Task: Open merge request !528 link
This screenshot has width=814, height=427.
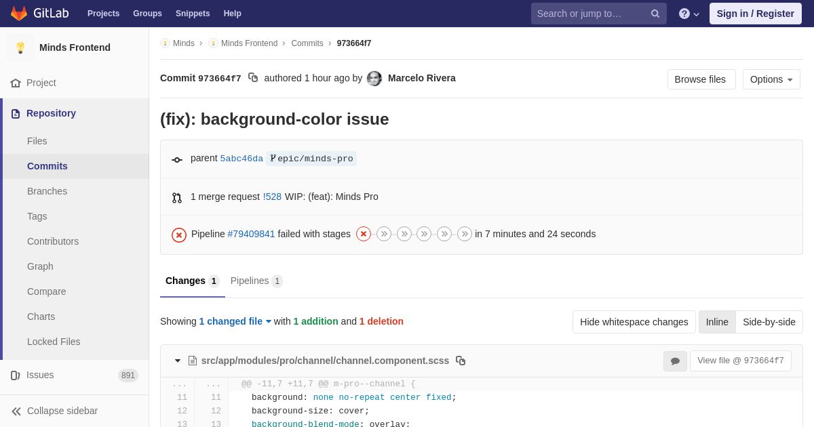Action: click(272, 197)
